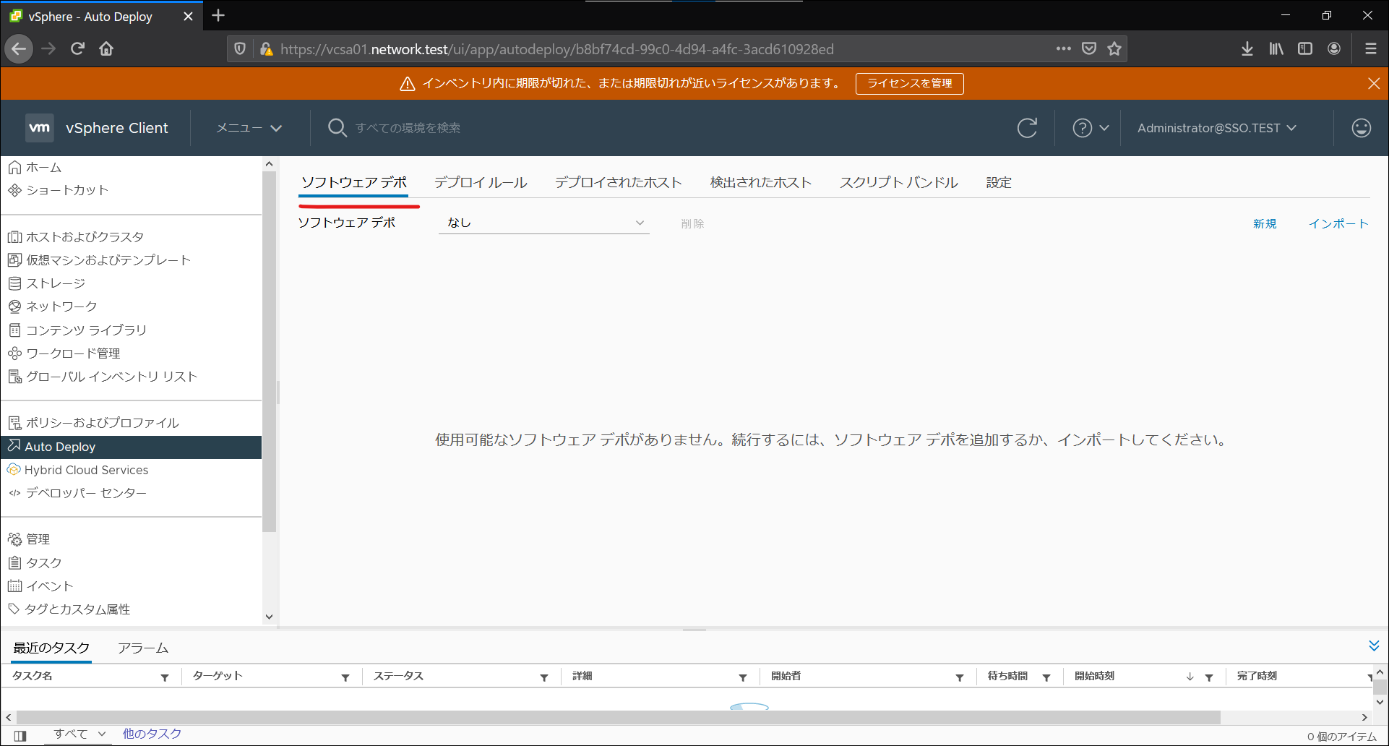Click 新規 to add a software depot
Screen dimensions: 1389x746
pos(1265,223)
